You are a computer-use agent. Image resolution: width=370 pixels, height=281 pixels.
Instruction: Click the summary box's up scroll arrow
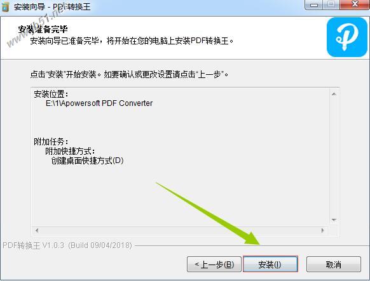pyautogui.click(x=334, y=94)
